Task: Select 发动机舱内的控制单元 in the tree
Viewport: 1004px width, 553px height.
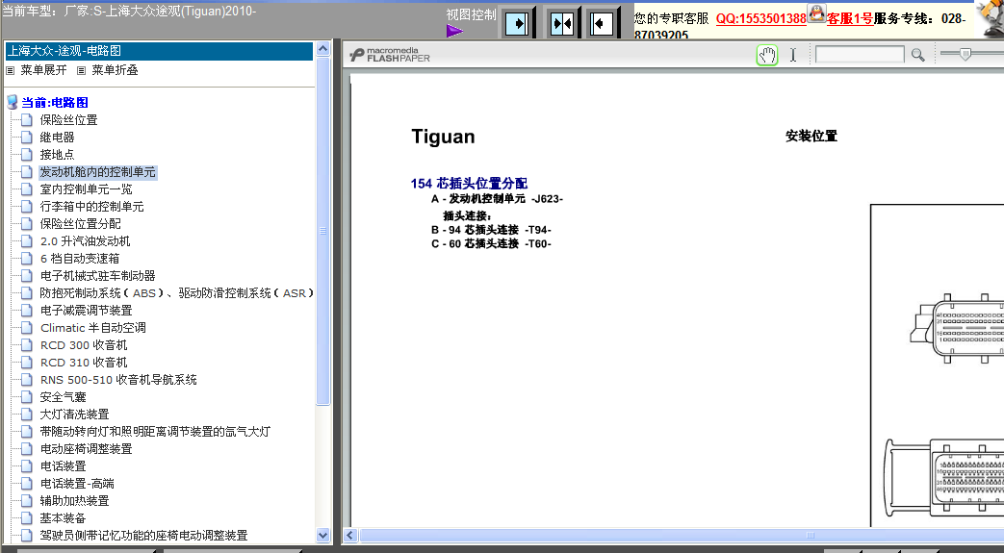Action: tap(97, 171)
